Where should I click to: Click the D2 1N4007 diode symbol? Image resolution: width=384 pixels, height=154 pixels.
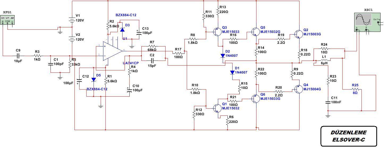[x=223, y=55]
